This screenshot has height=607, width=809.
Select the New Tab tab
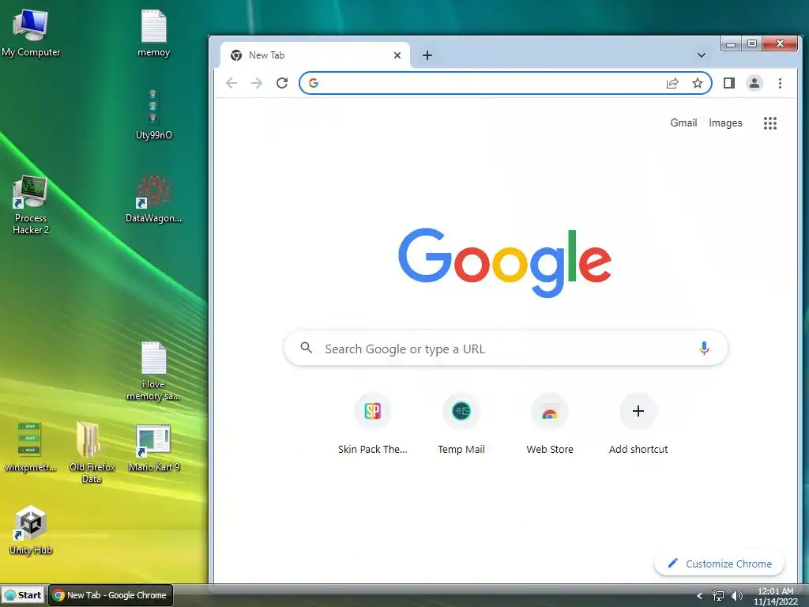(314, 55)
